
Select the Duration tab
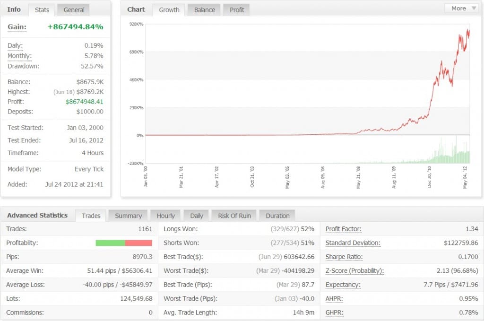[277, 216]
